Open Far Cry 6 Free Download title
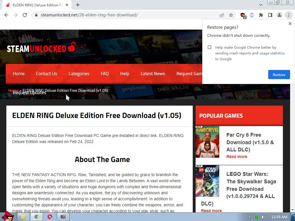295x221 pixels. [250, 142]
